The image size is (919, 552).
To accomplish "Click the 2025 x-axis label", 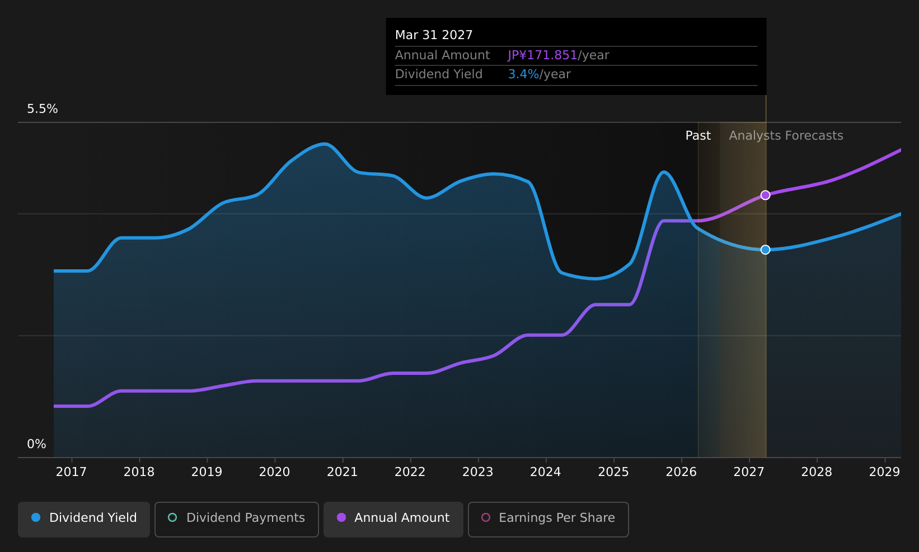I will [613, 472].
